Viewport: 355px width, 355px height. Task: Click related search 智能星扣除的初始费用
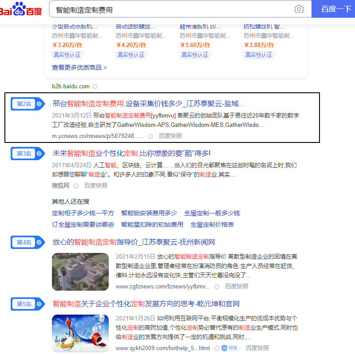pos(152,225)
